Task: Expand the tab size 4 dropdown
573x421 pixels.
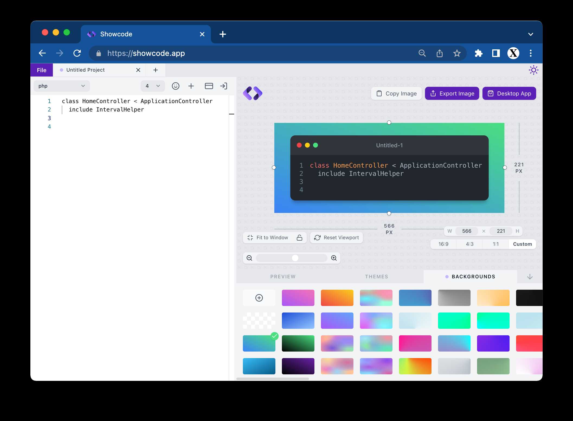Action: [153, 86]
